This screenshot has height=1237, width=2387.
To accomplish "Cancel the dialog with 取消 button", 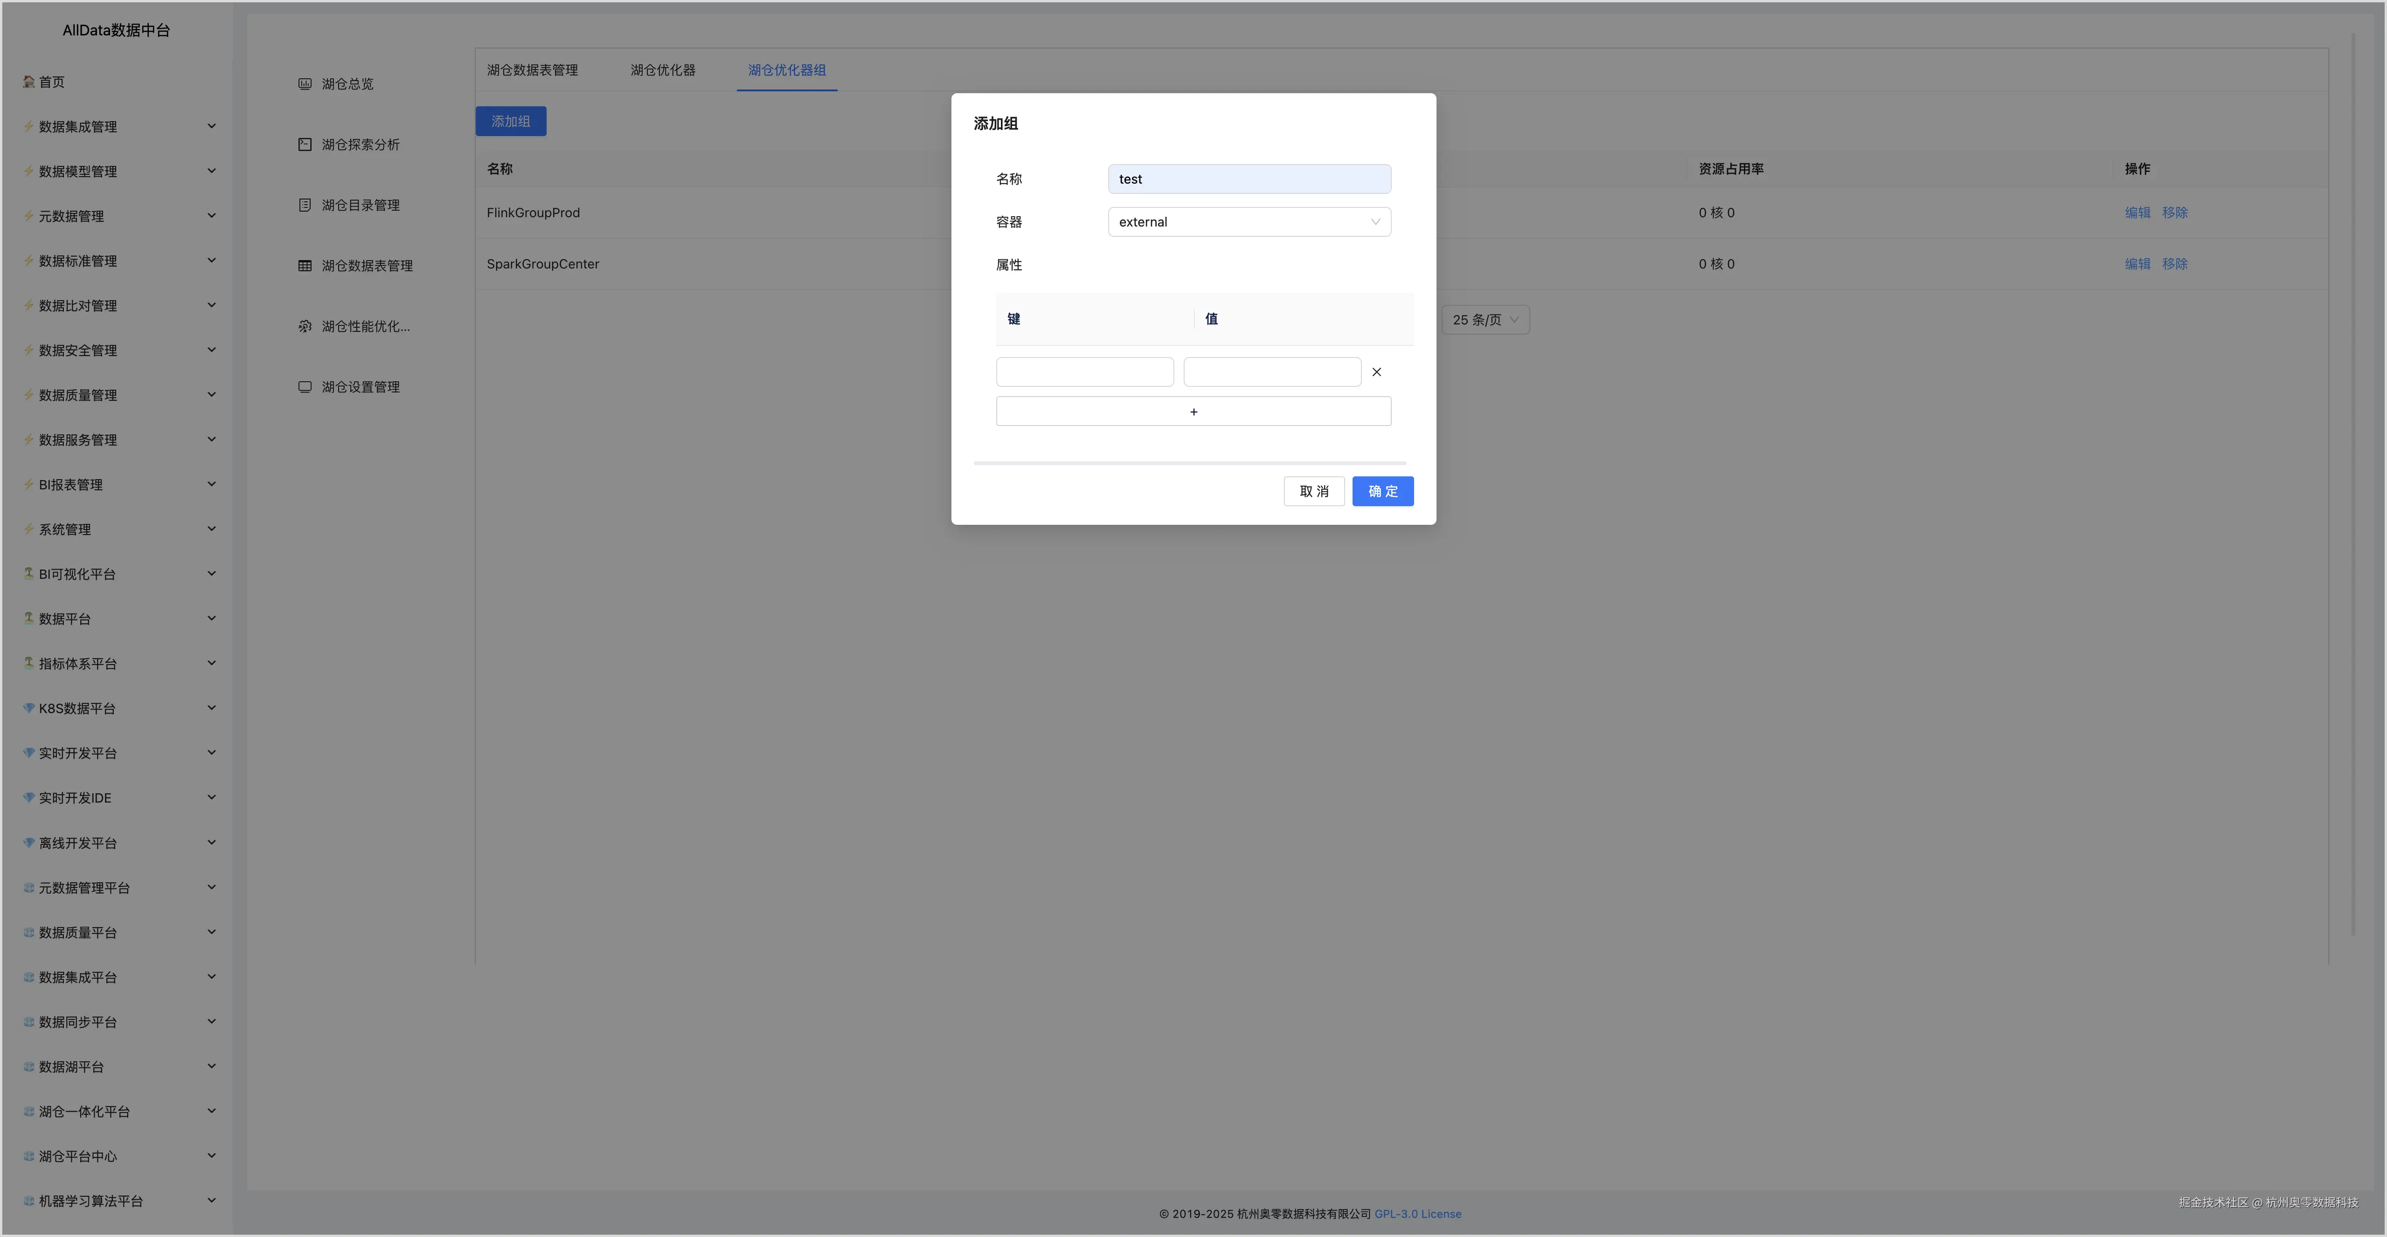I will coord(1313,492).
